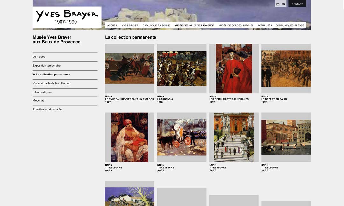Open the Contact page
Image resolution: width=344 pixels, height=206 pixels.
[x=297, y=4]
